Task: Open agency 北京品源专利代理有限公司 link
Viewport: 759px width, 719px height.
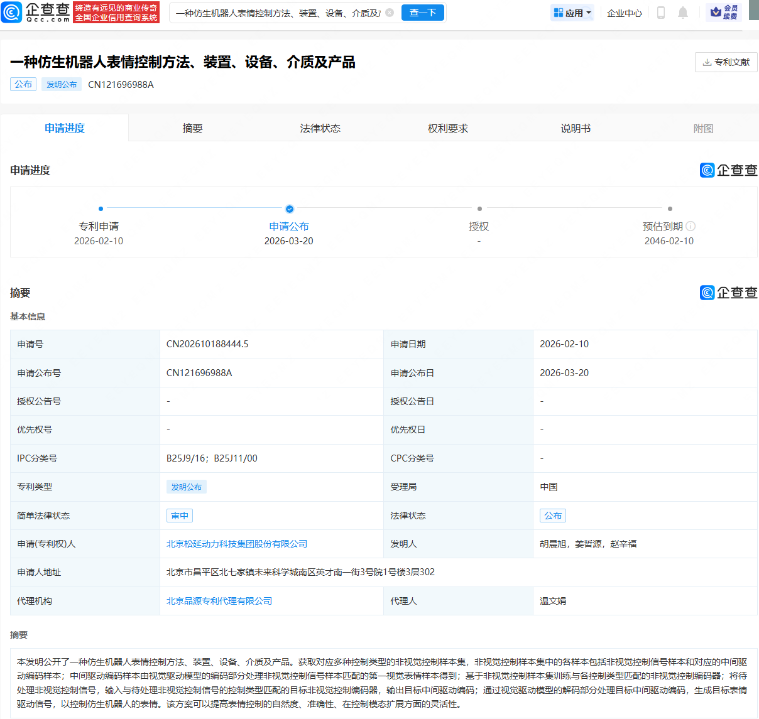Action: (x=219, y=601)
